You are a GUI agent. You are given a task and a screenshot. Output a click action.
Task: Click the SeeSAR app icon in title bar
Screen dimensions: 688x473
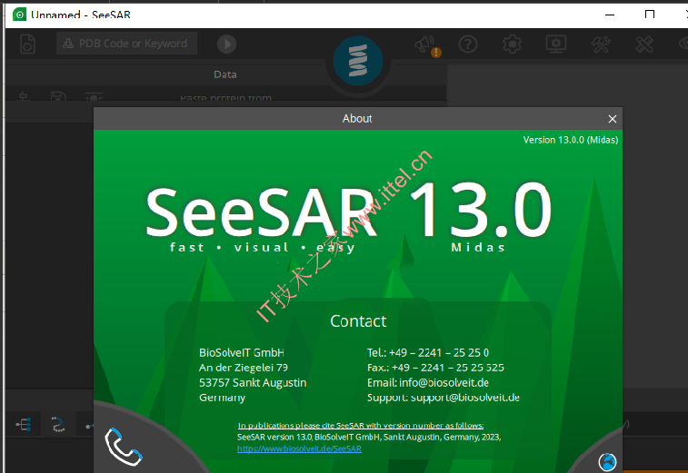pyautogui.click(x=19, y=15)
